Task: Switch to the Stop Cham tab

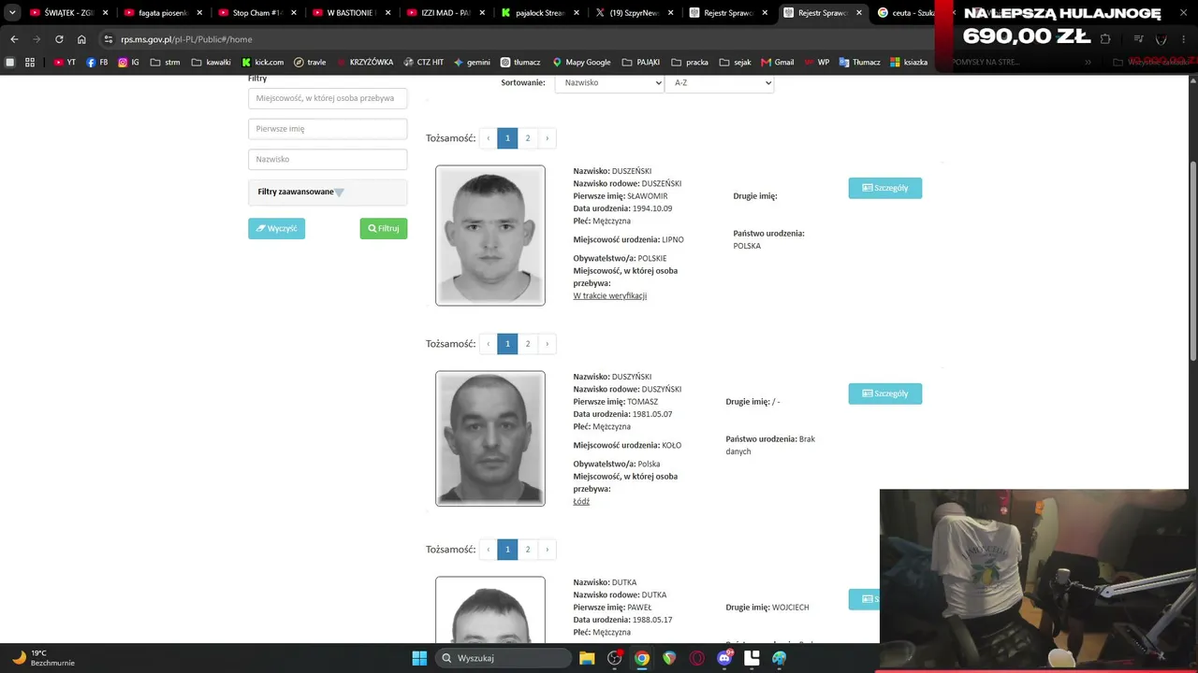Action: click(x=256, y=13)
